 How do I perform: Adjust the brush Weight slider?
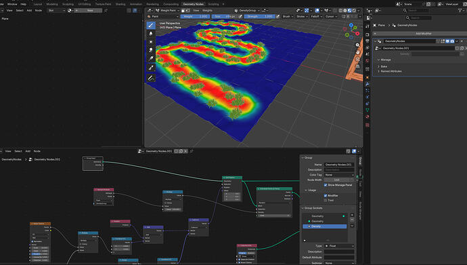195,16
